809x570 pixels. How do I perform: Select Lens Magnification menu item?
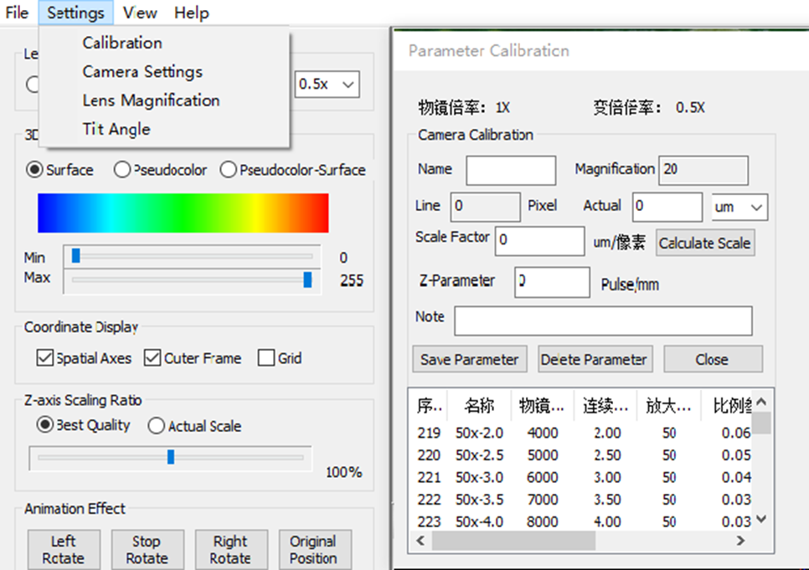(x=152, y=100)
